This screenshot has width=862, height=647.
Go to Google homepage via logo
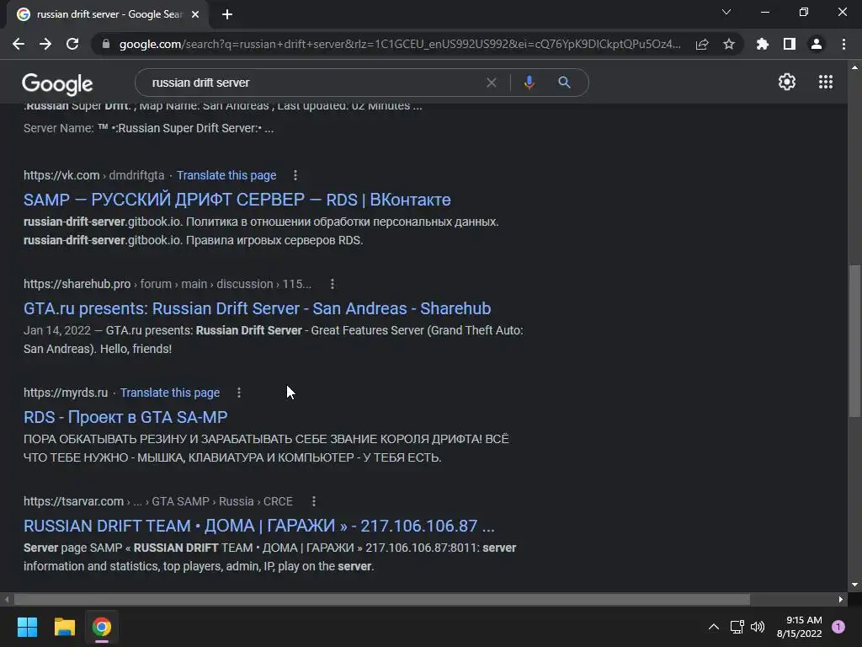57,83
